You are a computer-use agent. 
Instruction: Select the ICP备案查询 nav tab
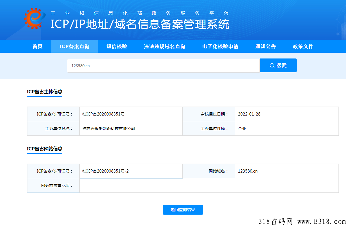(x=74, y=46)
